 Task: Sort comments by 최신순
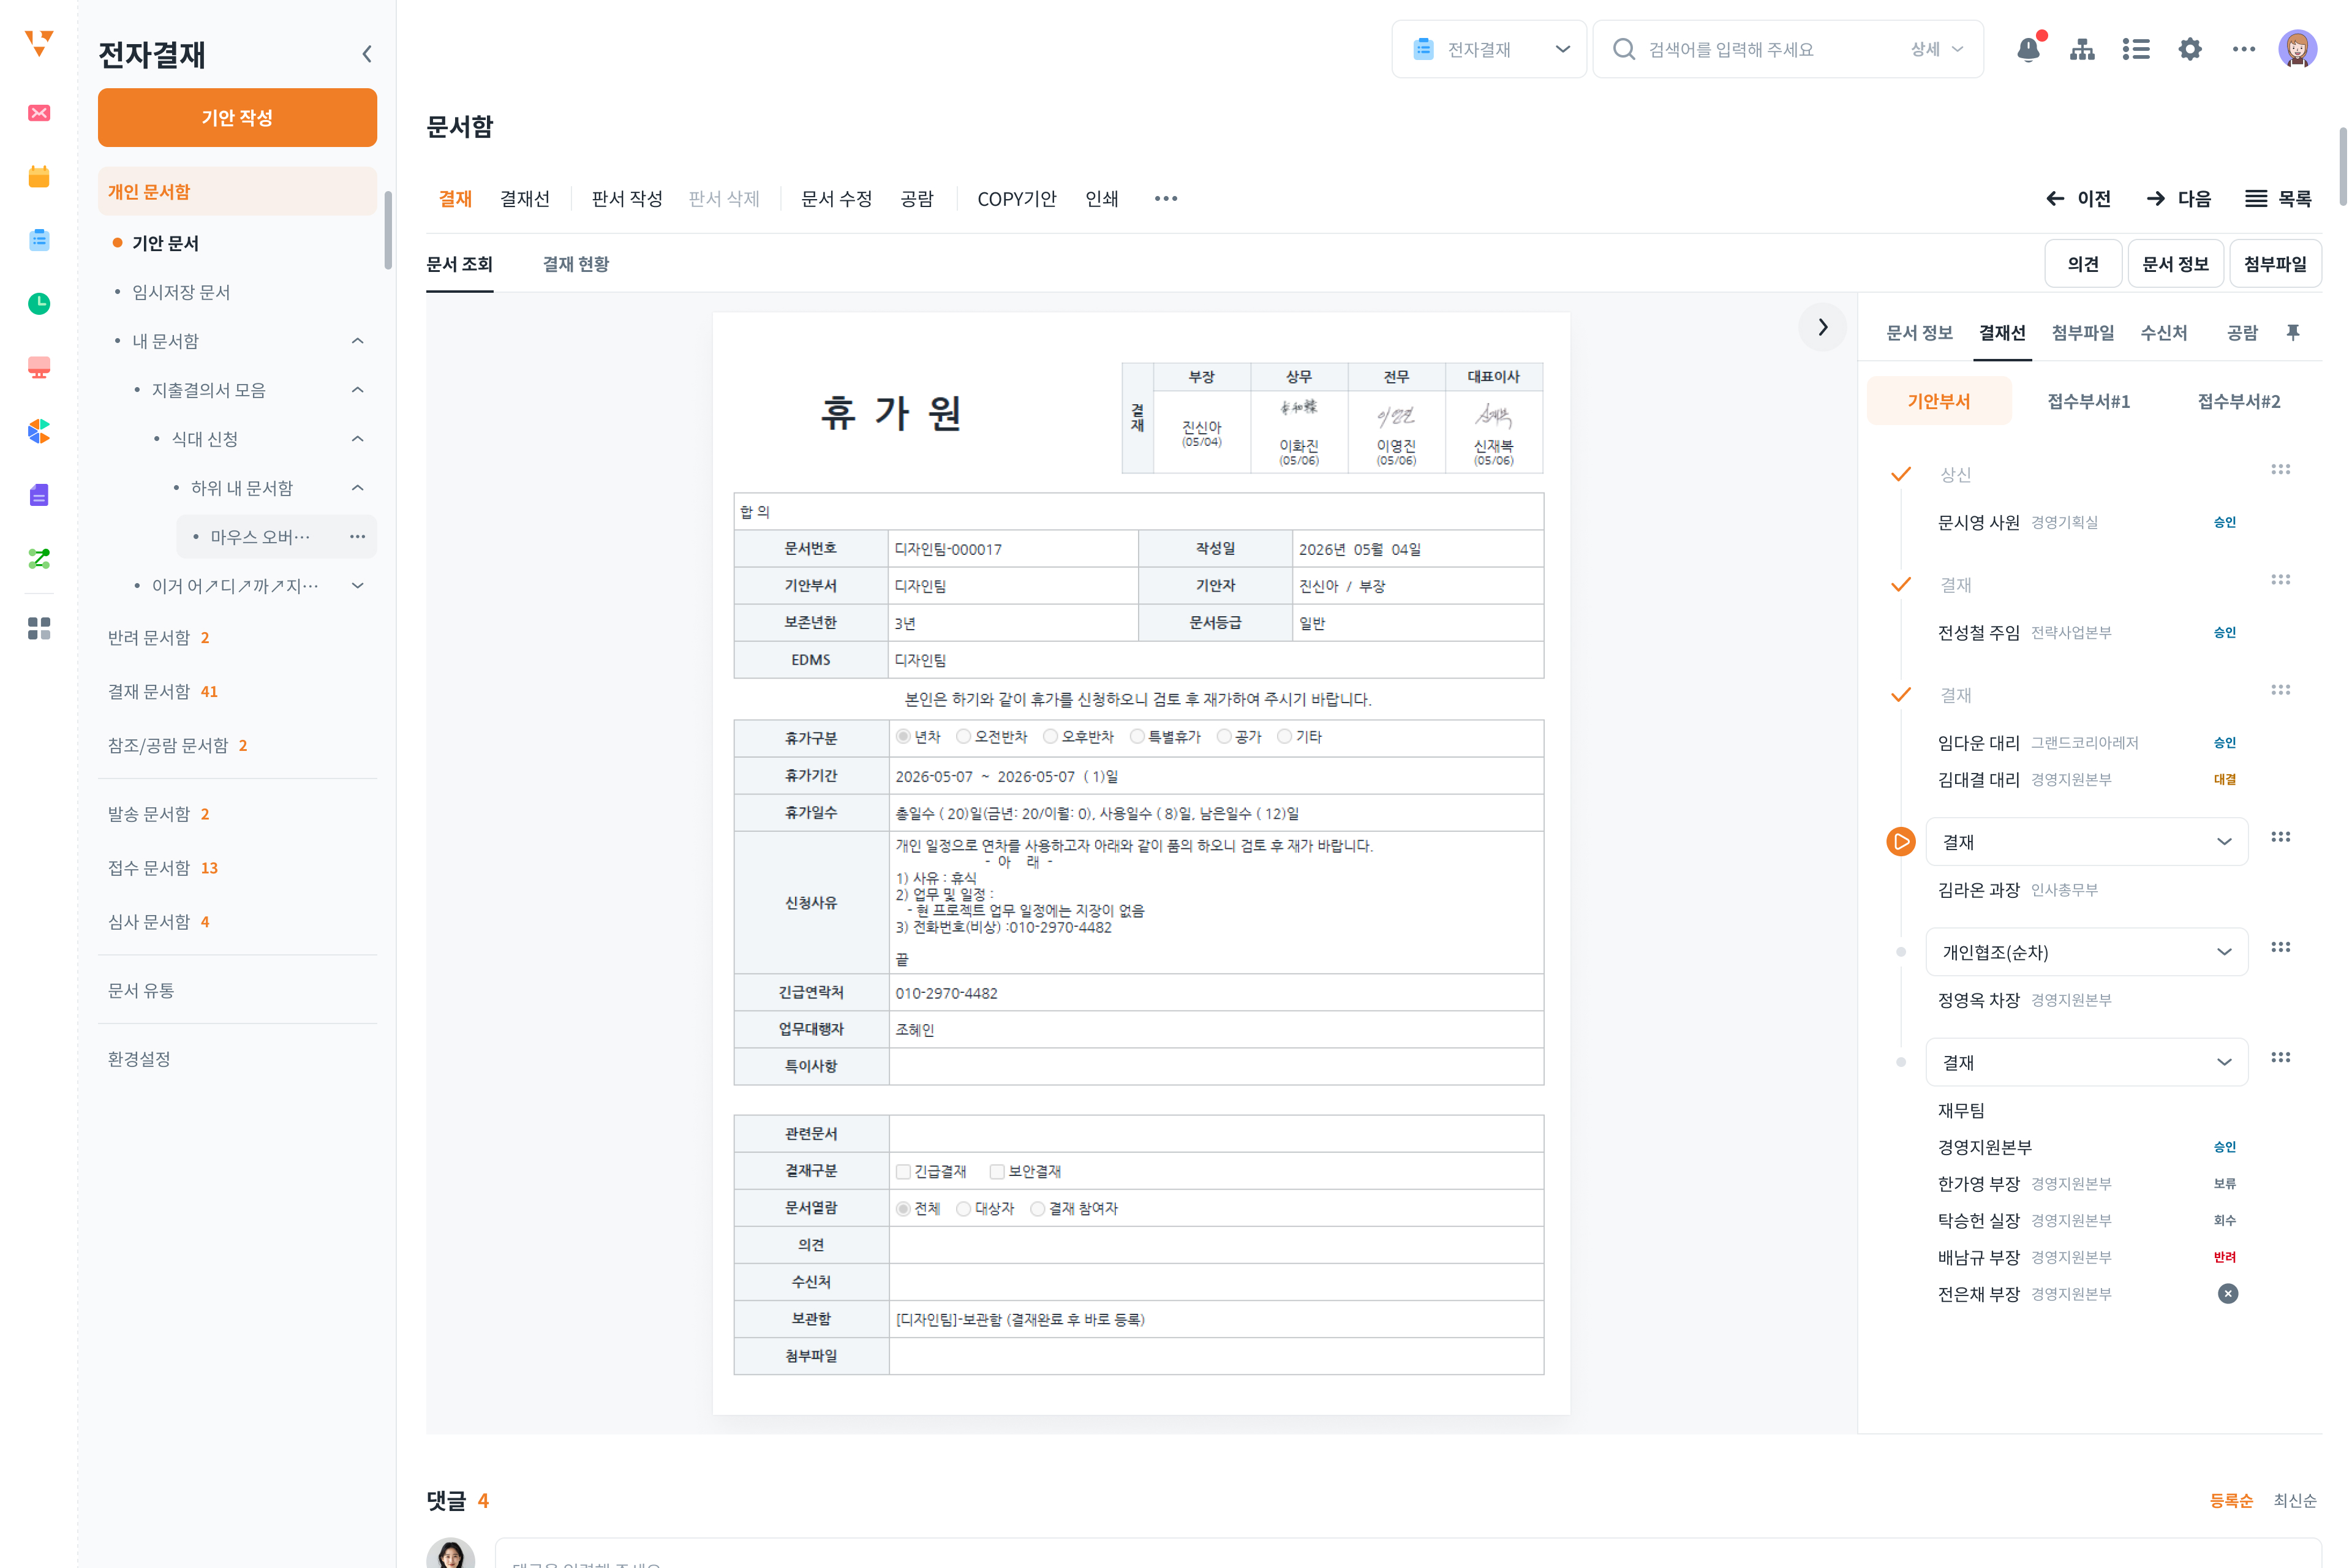point(2295,1501)
